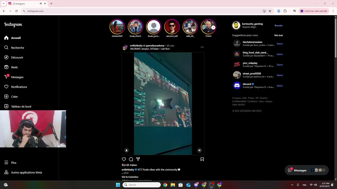
Task: Click Voir tout suggestions
Action: click(278, 35)
